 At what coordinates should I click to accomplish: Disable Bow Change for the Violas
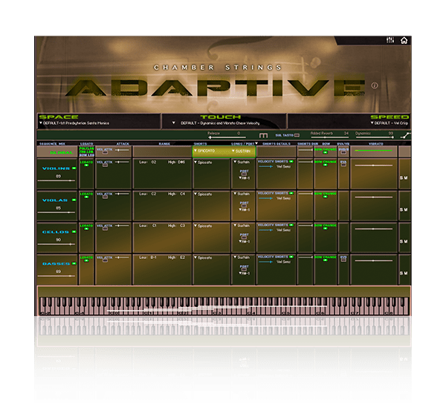[x=325, y=199]
